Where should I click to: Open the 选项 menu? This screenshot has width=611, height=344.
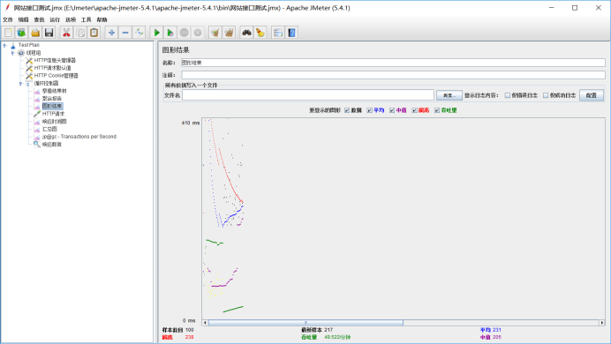pyautogui.click(x=71, y=19)
